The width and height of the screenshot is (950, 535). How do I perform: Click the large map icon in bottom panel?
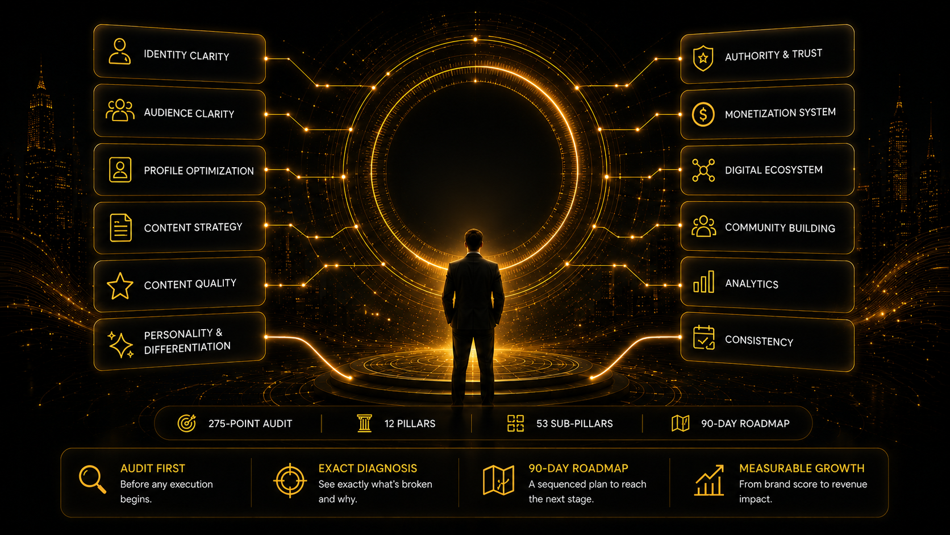pos(498,480)
